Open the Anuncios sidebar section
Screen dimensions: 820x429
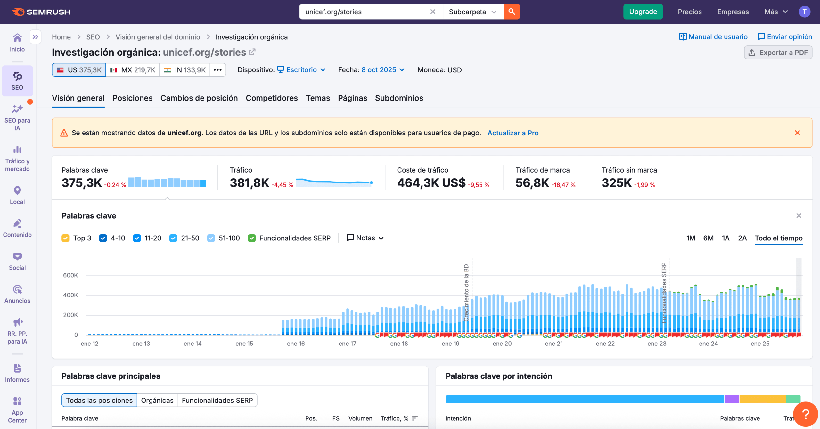pyautogui.click(x=17, y=294)
